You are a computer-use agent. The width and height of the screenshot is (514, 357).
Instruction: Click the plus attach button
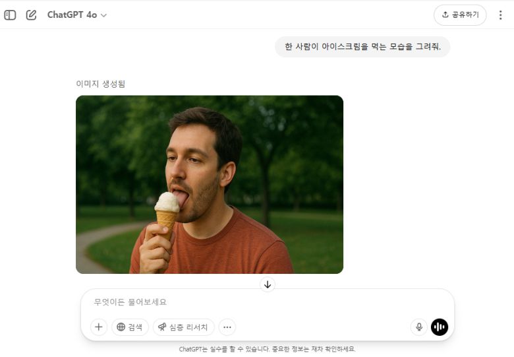99,327
